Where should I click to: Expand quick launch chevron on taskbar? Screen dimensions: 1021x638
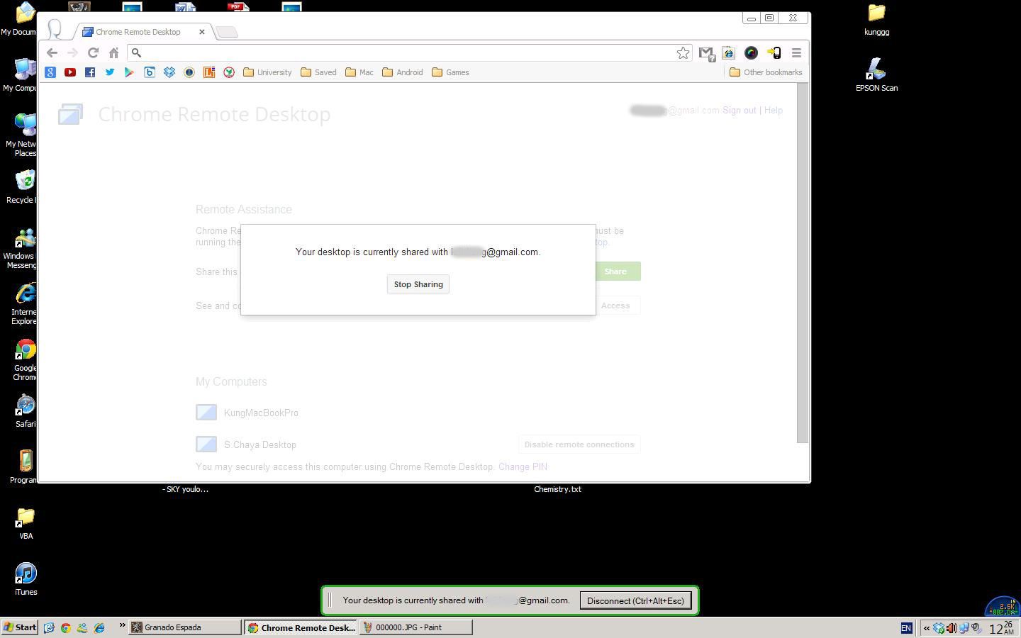pos(122,626)
